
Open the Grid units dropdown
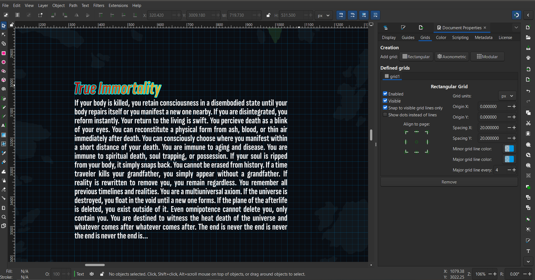tap(507, 96)
